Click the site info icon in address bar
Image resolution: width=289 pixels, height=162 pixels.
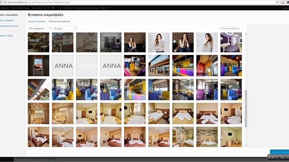coord(5,2)
